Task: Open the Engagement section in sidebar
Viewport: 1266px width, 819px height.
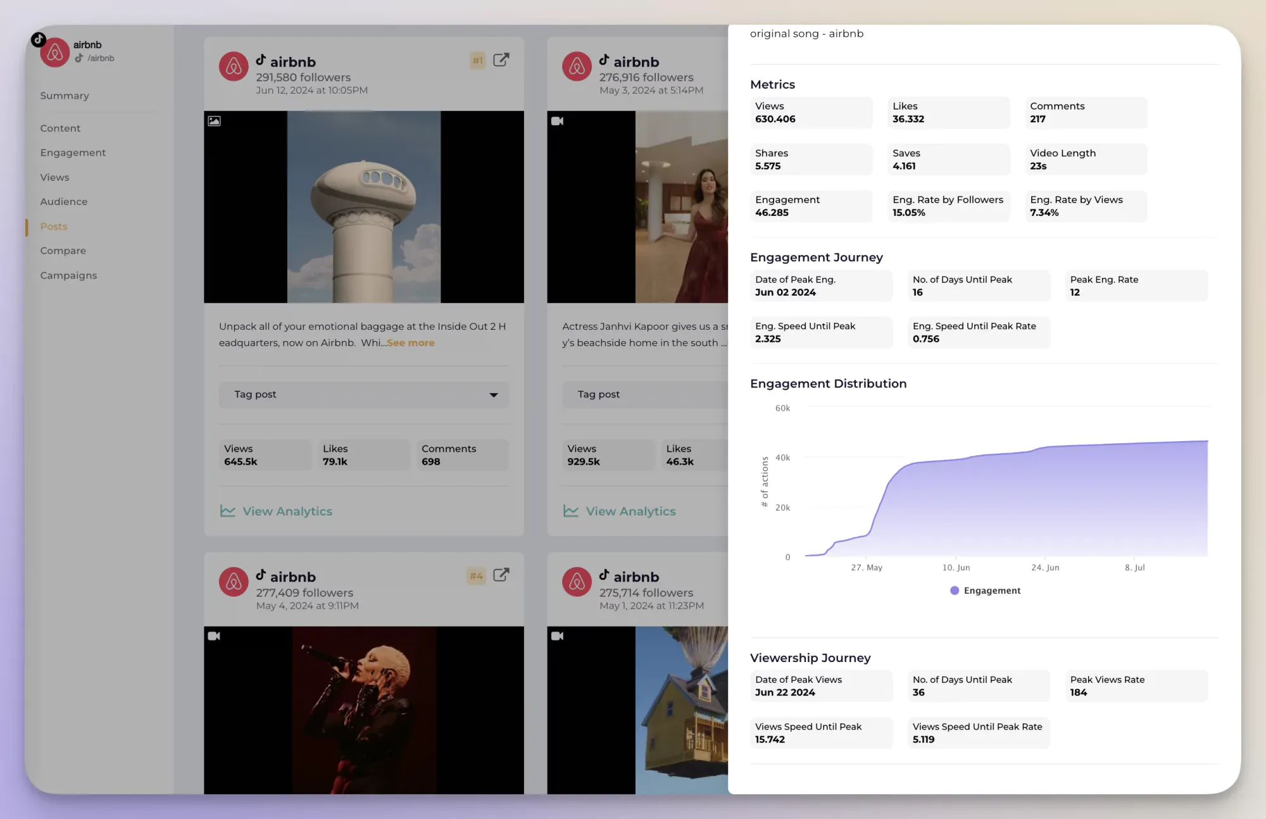Action: coord(73,153)
